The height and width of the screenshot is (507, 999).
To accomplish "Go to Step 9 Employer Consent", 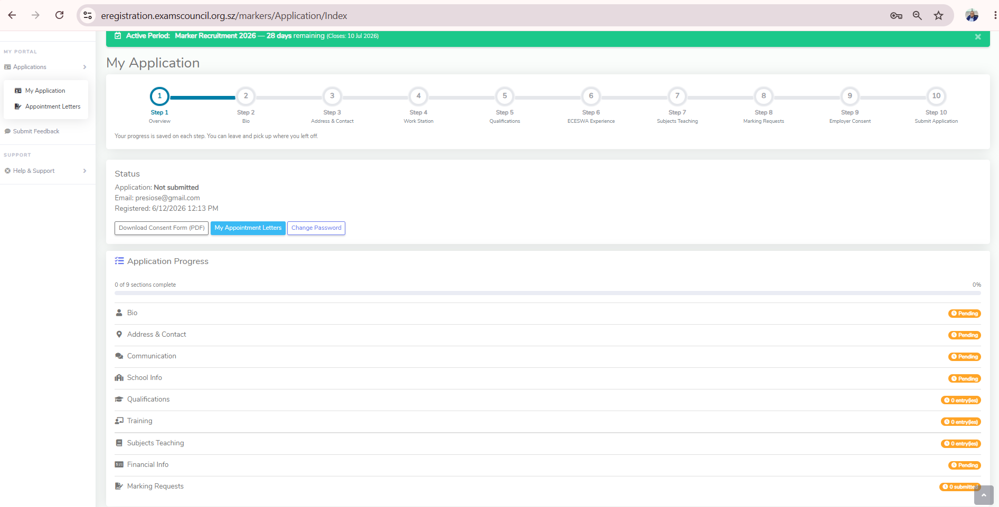I will pos(850,96).
